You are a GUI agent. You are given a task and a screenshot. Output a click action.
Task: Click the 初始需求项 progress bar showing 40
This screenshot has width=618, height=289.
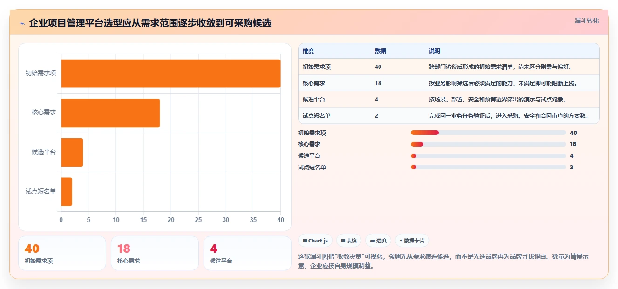[x=488, y=133]
